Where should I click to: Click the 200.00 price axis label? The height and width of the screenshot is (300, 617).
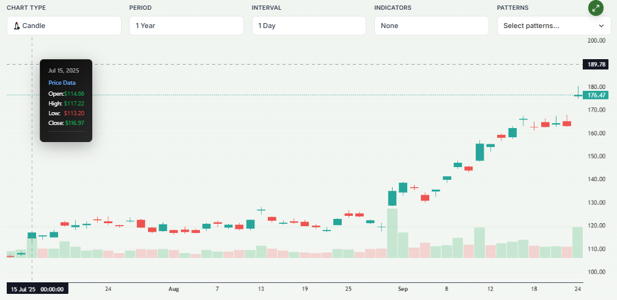click(x=596, y=41)
